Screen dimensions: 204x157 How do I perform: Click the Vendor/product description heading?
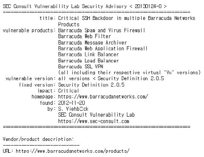[x=38, y=139]
